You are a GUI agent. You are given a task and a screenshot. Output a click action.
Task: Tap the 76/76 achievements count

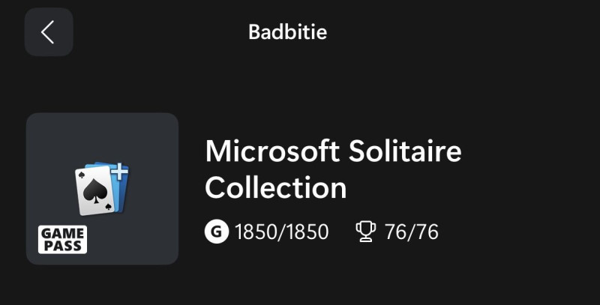[411, 232]
